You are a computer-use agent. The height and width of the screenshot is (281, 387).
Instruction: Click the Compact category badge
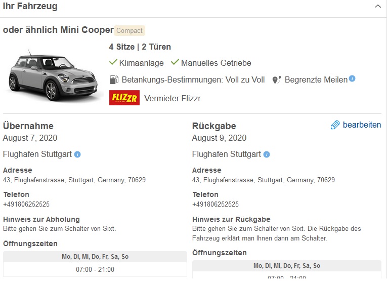130,30
